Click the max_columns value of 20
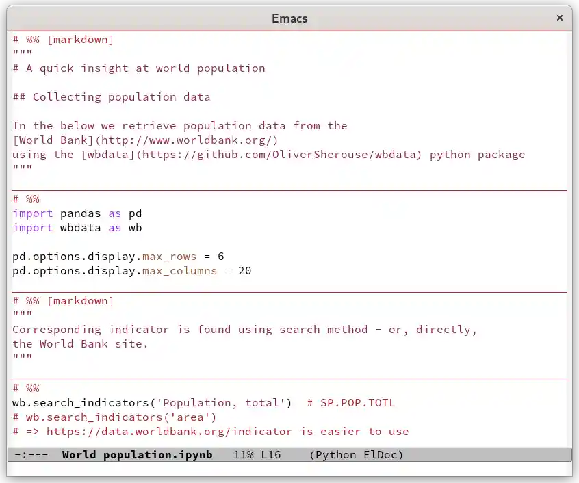This screenshot has height=483, width=579. (244, 270)
